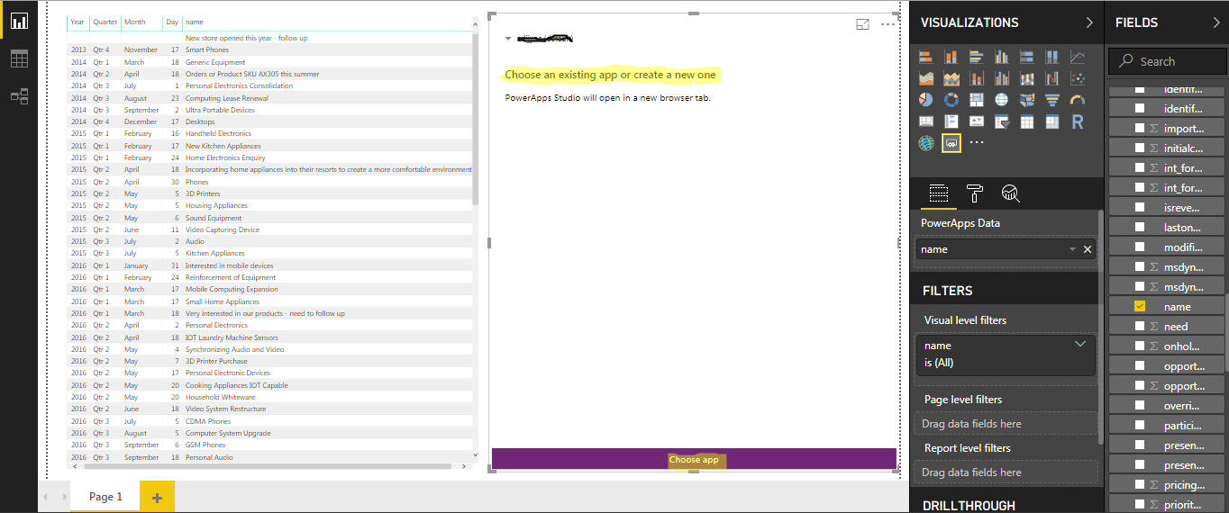Check the 'need' field checkbox

(1140, 327)
